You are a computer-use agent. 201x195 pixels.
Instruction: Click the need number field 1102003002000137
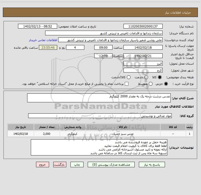[x=143, y=26]
